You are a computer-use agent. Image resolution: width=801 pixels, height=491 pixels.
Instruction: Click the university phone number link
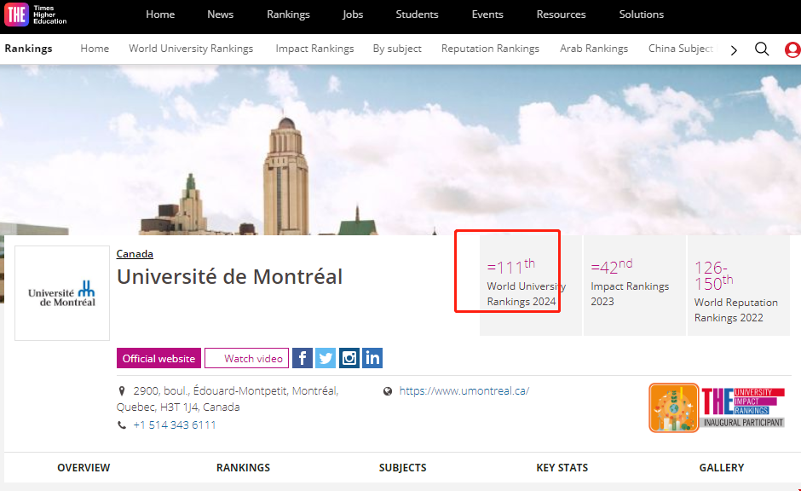174,425
